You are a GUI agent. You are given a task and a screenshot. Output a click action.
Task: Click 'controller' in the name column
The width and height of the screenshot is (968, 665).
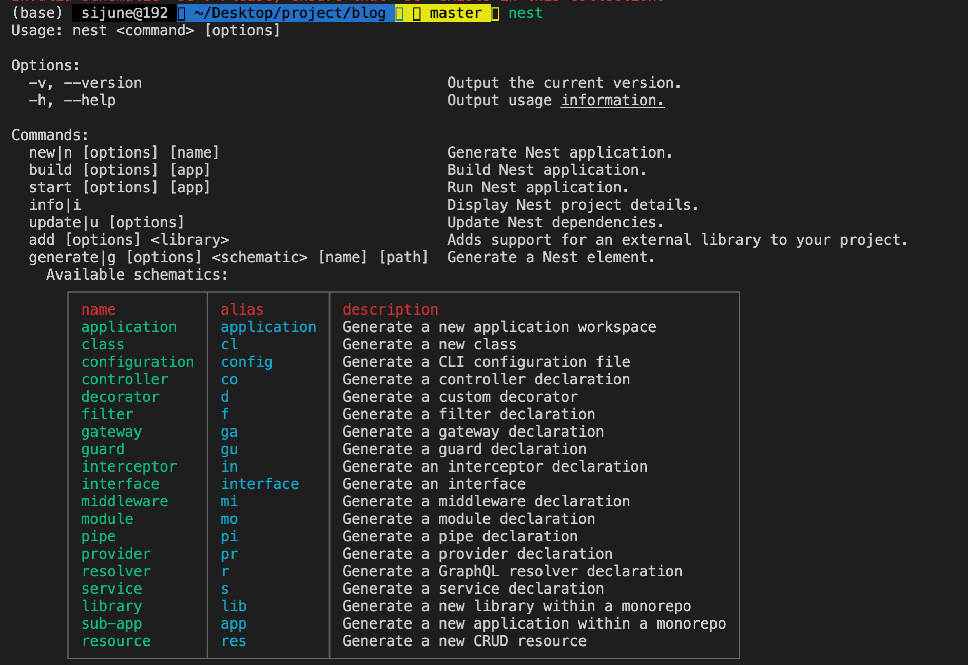tap(125, 379)
